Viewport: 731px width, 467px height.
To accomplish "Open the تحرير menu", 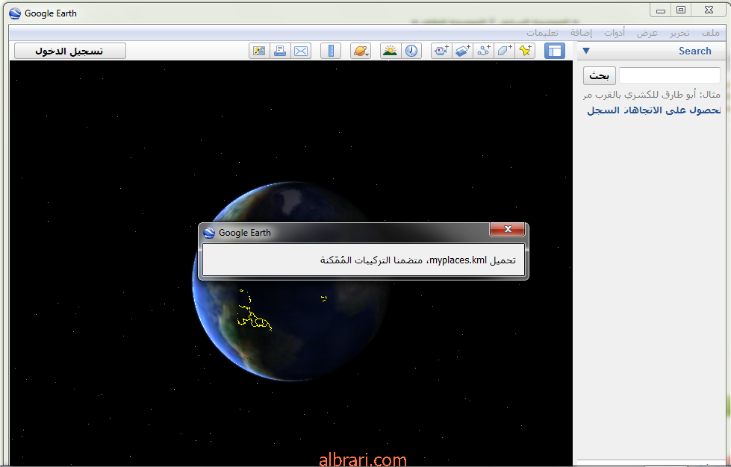I will [x=679, y=33].
